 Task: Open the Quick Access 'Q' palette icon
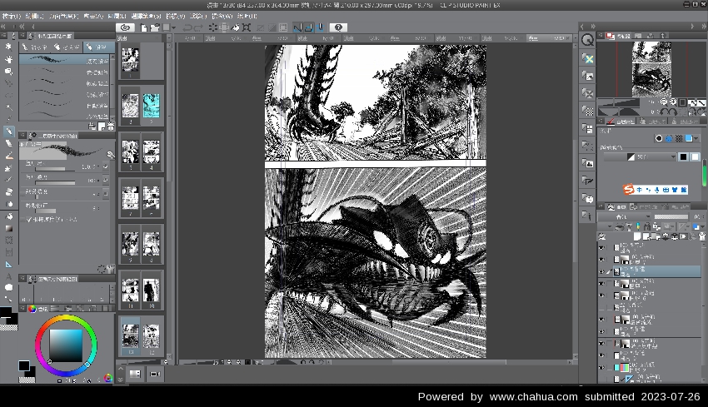coord(587,40)
